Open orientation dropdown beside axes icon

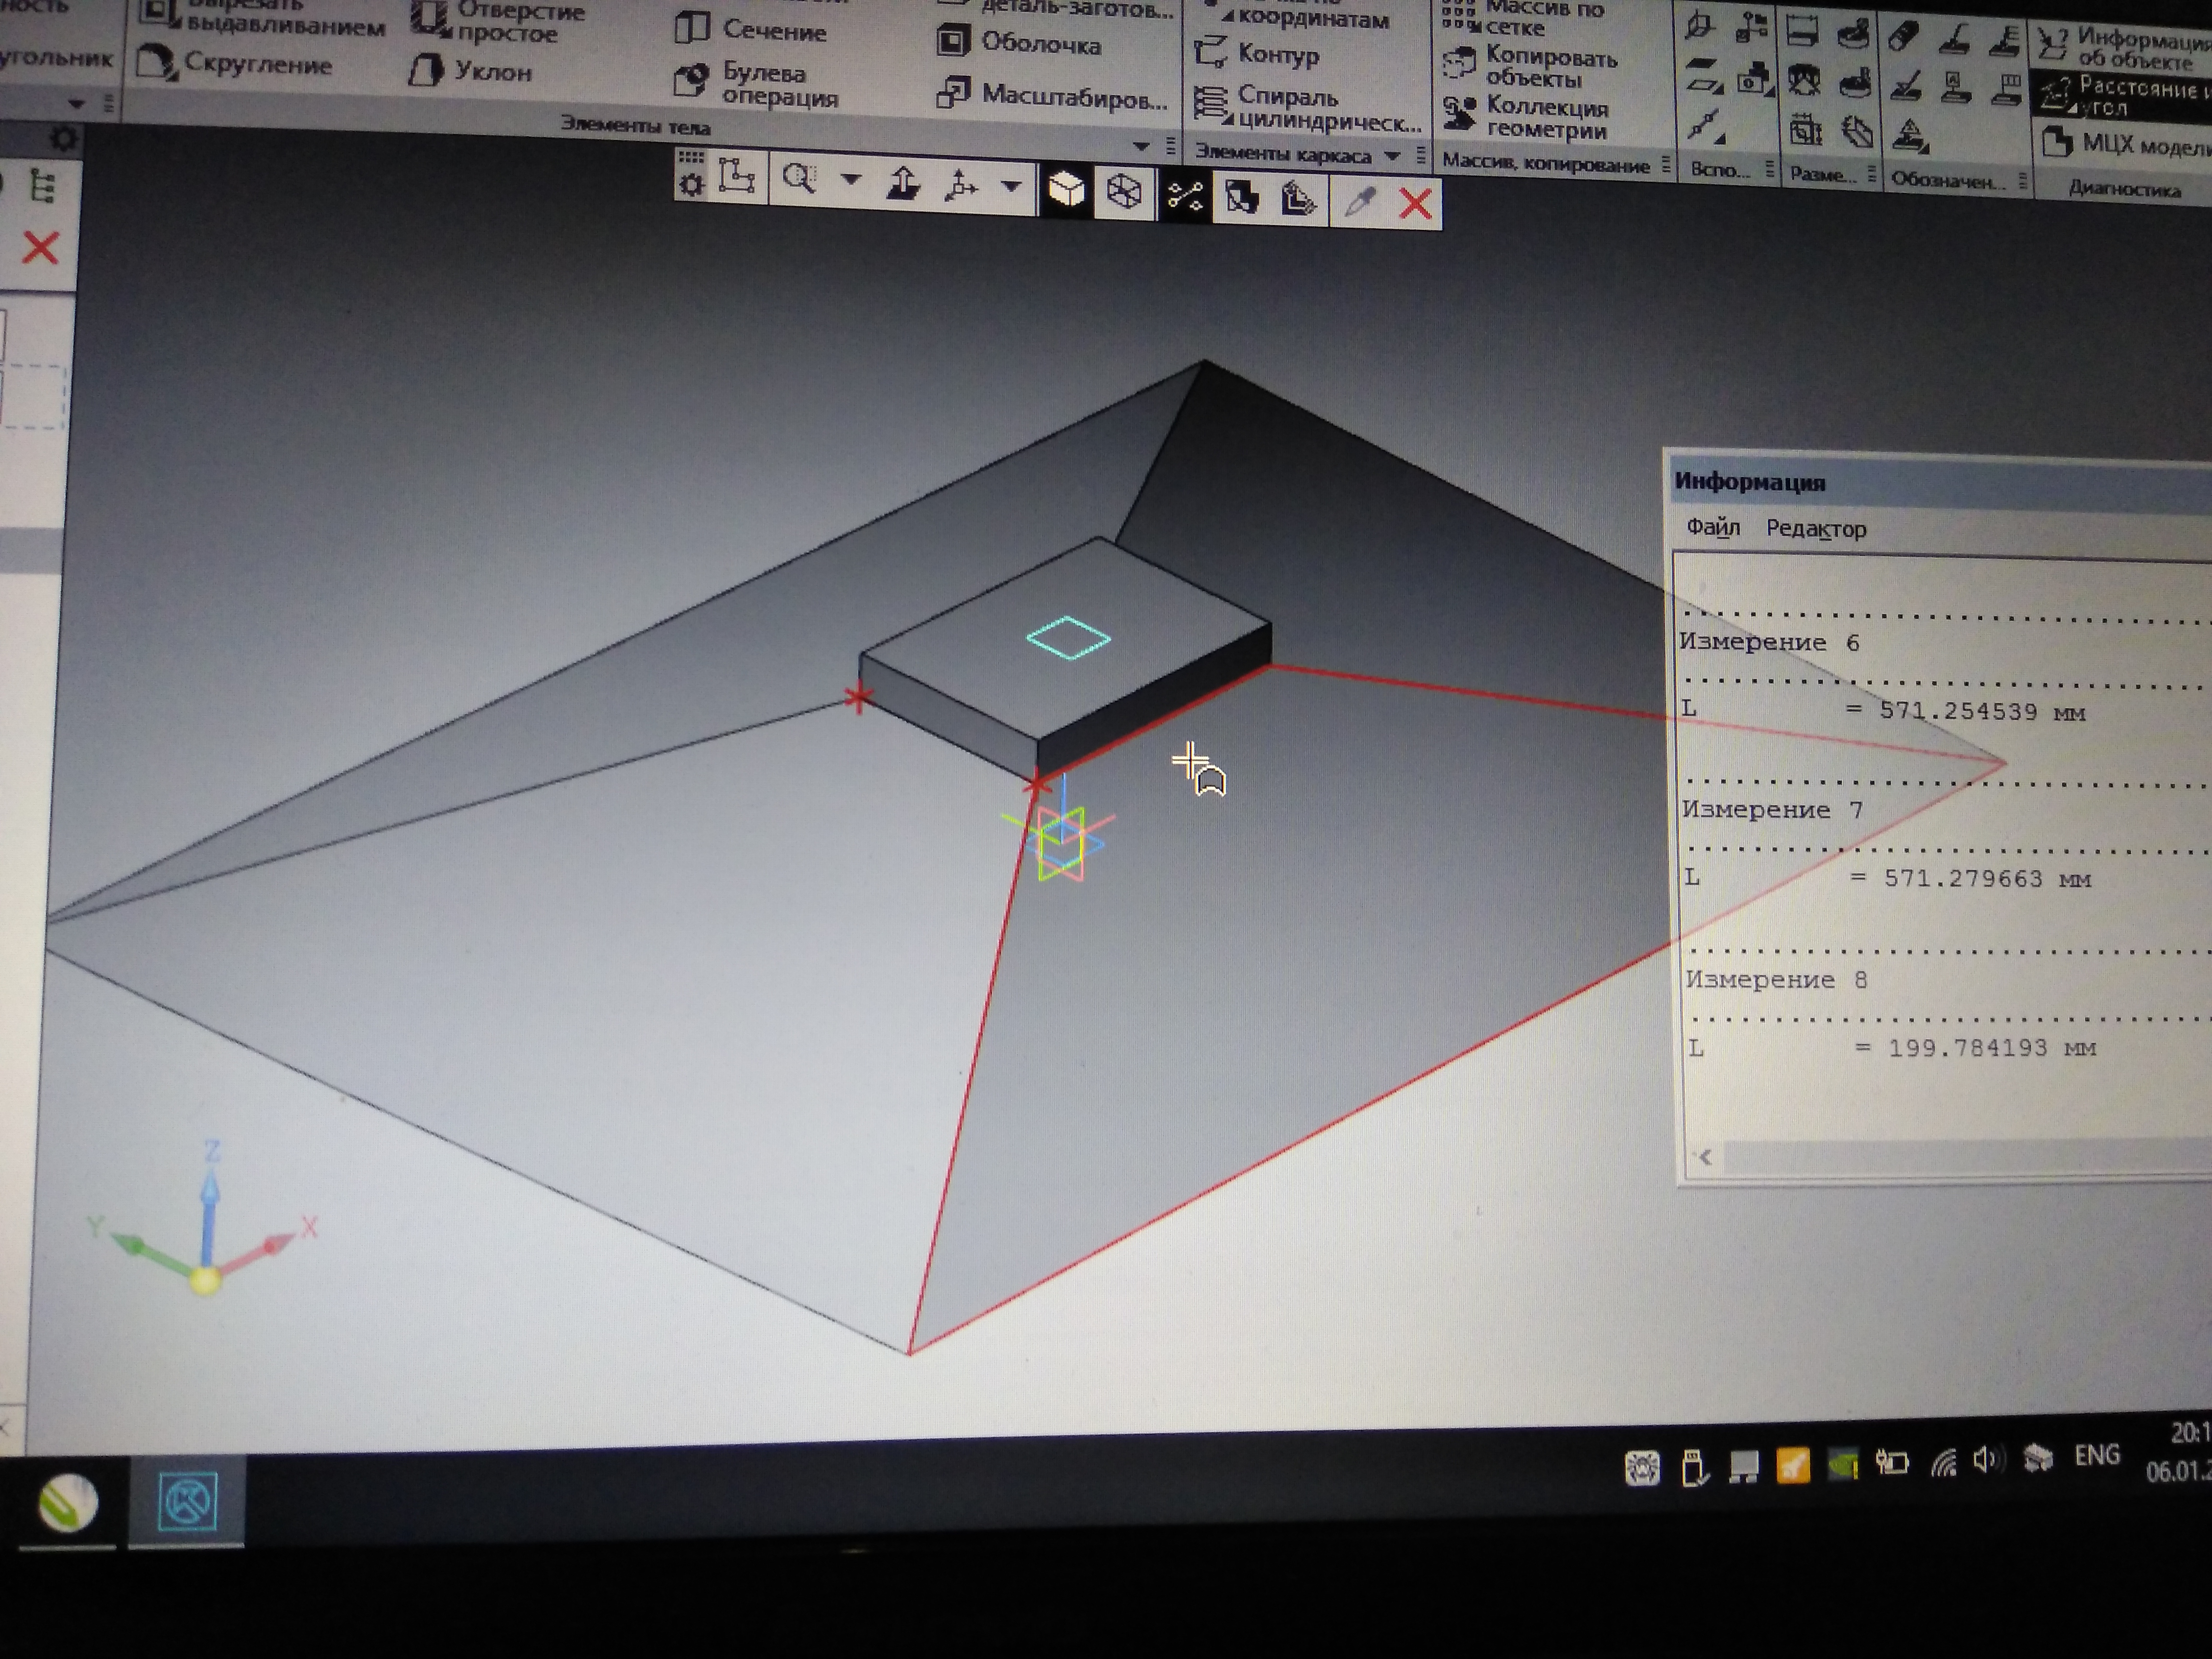tap(1011, 186)
